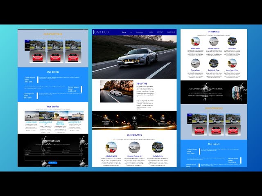Click Congue Augue At title in center page

[x=134, y=156]
